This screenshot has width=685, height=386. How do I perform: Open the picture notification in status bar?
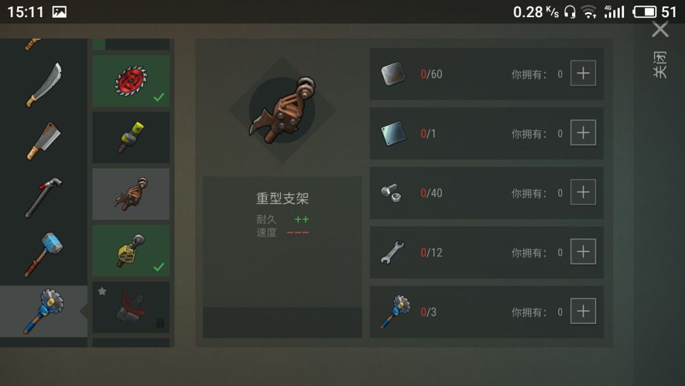click(x=60, y=12)
